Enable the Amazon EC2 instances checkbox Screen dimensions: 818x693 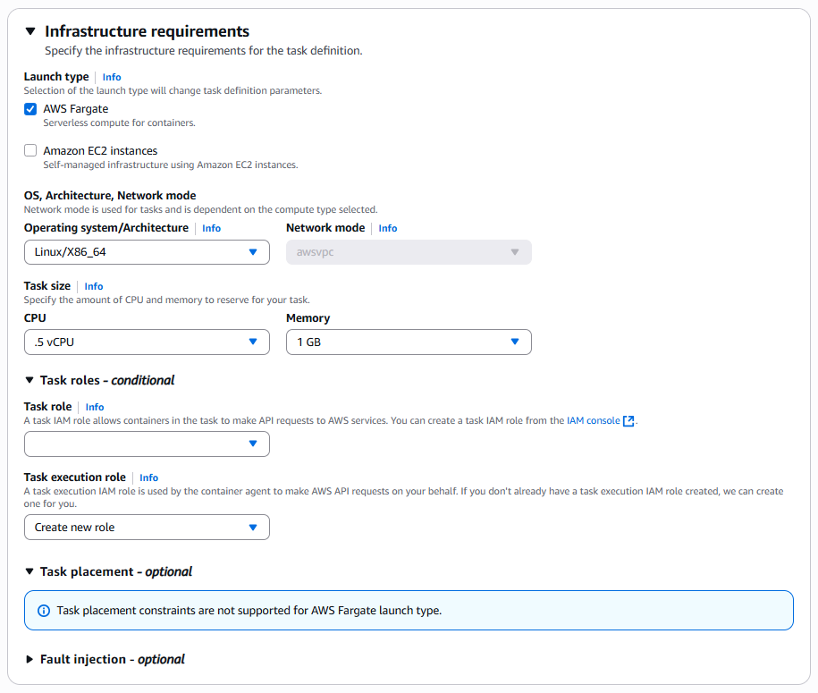pos(30,151)
